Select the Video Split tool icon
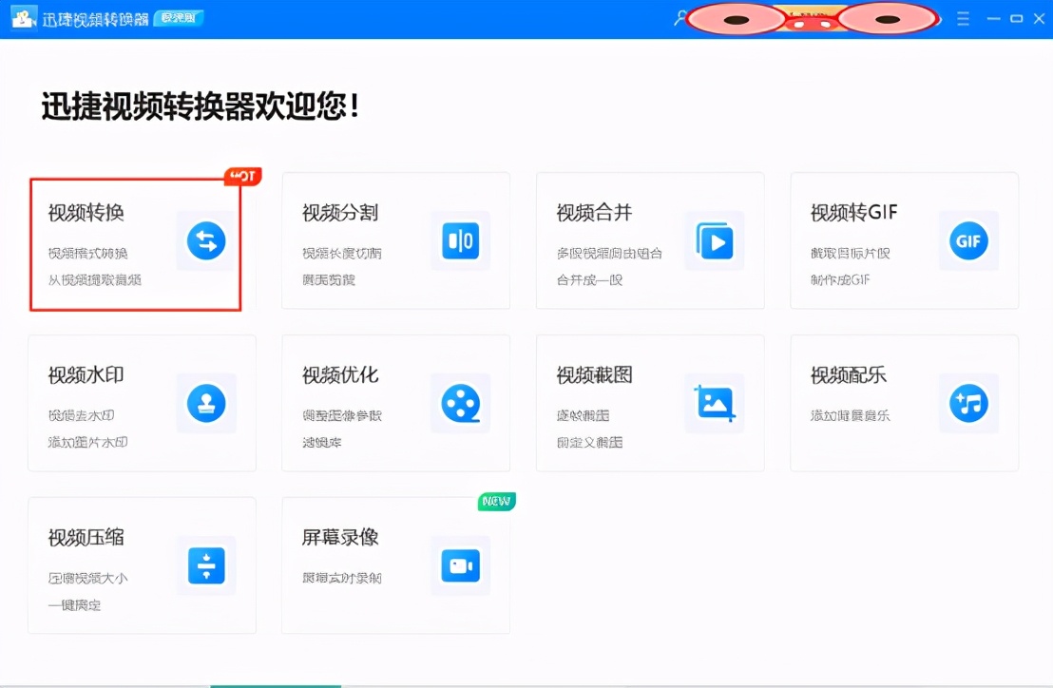Viewport: 1053px width, 688px height. click(460, 241)
